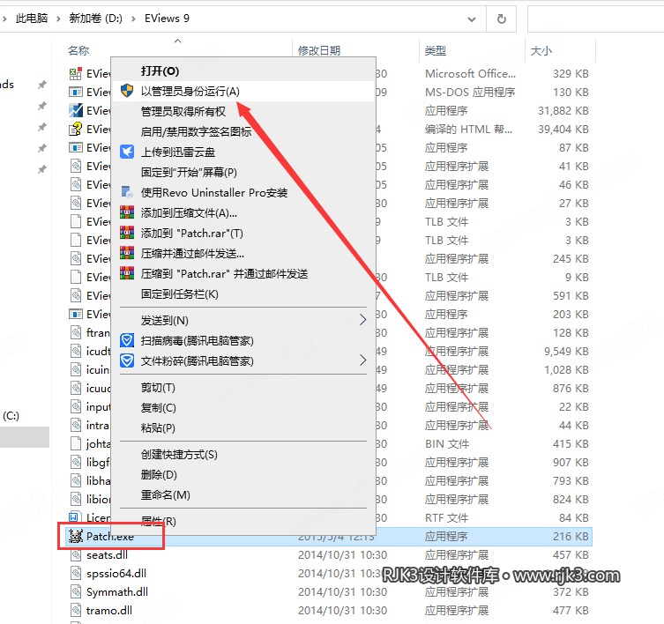Click the refresh icon in address bar

[x=502, y=19]
